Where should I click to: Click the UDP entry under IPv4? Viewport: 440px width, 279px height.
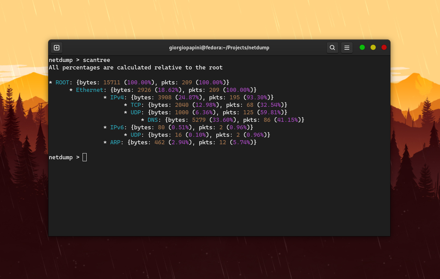point(136,112)
